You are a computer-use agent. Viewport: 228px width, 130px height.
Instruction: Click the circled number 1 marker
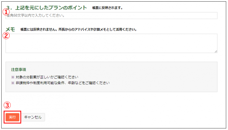[x=6, y=12]
